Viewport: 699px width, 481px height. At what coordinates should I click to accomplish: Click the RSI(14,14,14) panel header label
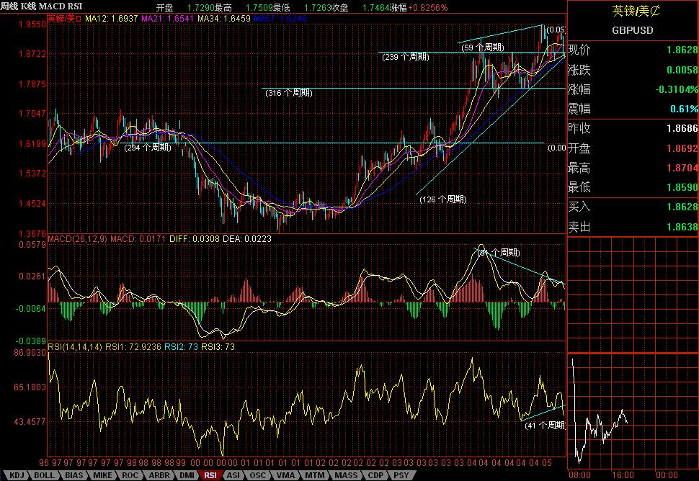click(75, 347)
